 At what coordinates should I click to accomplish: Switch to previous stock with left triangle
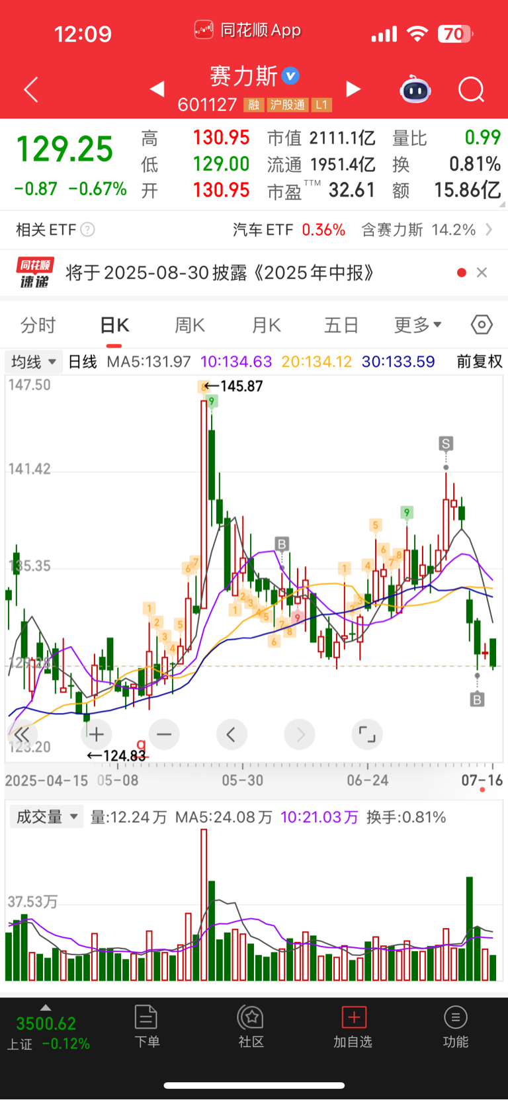click(157, 89)
